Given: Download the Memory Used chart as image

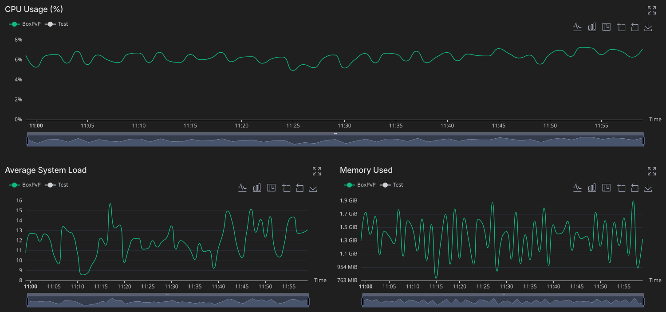Looking at the screenshot, I should pyautogui.click(x=648, y=187).
